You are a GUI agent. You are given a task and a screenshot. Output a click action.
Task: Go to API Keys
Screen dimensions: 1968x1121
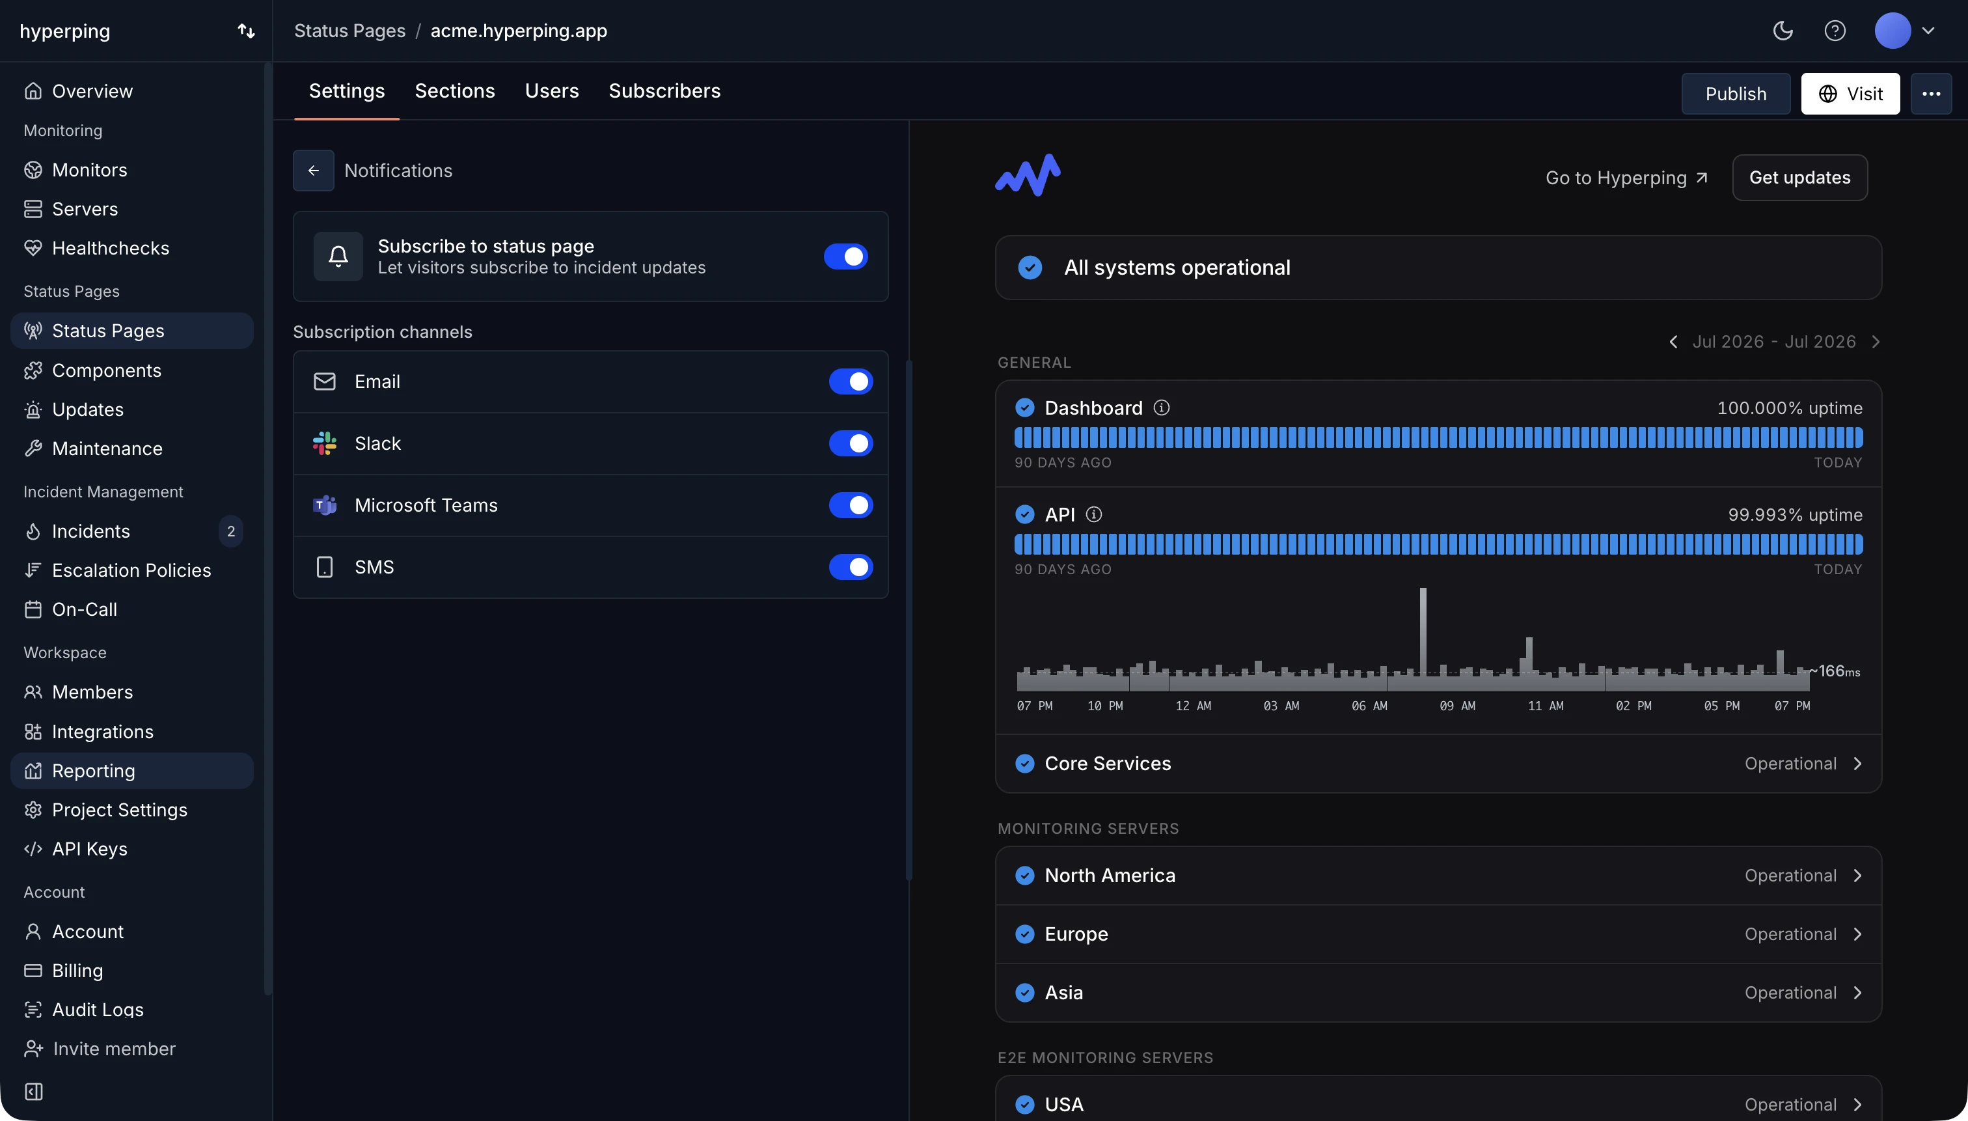pos(131,848)
